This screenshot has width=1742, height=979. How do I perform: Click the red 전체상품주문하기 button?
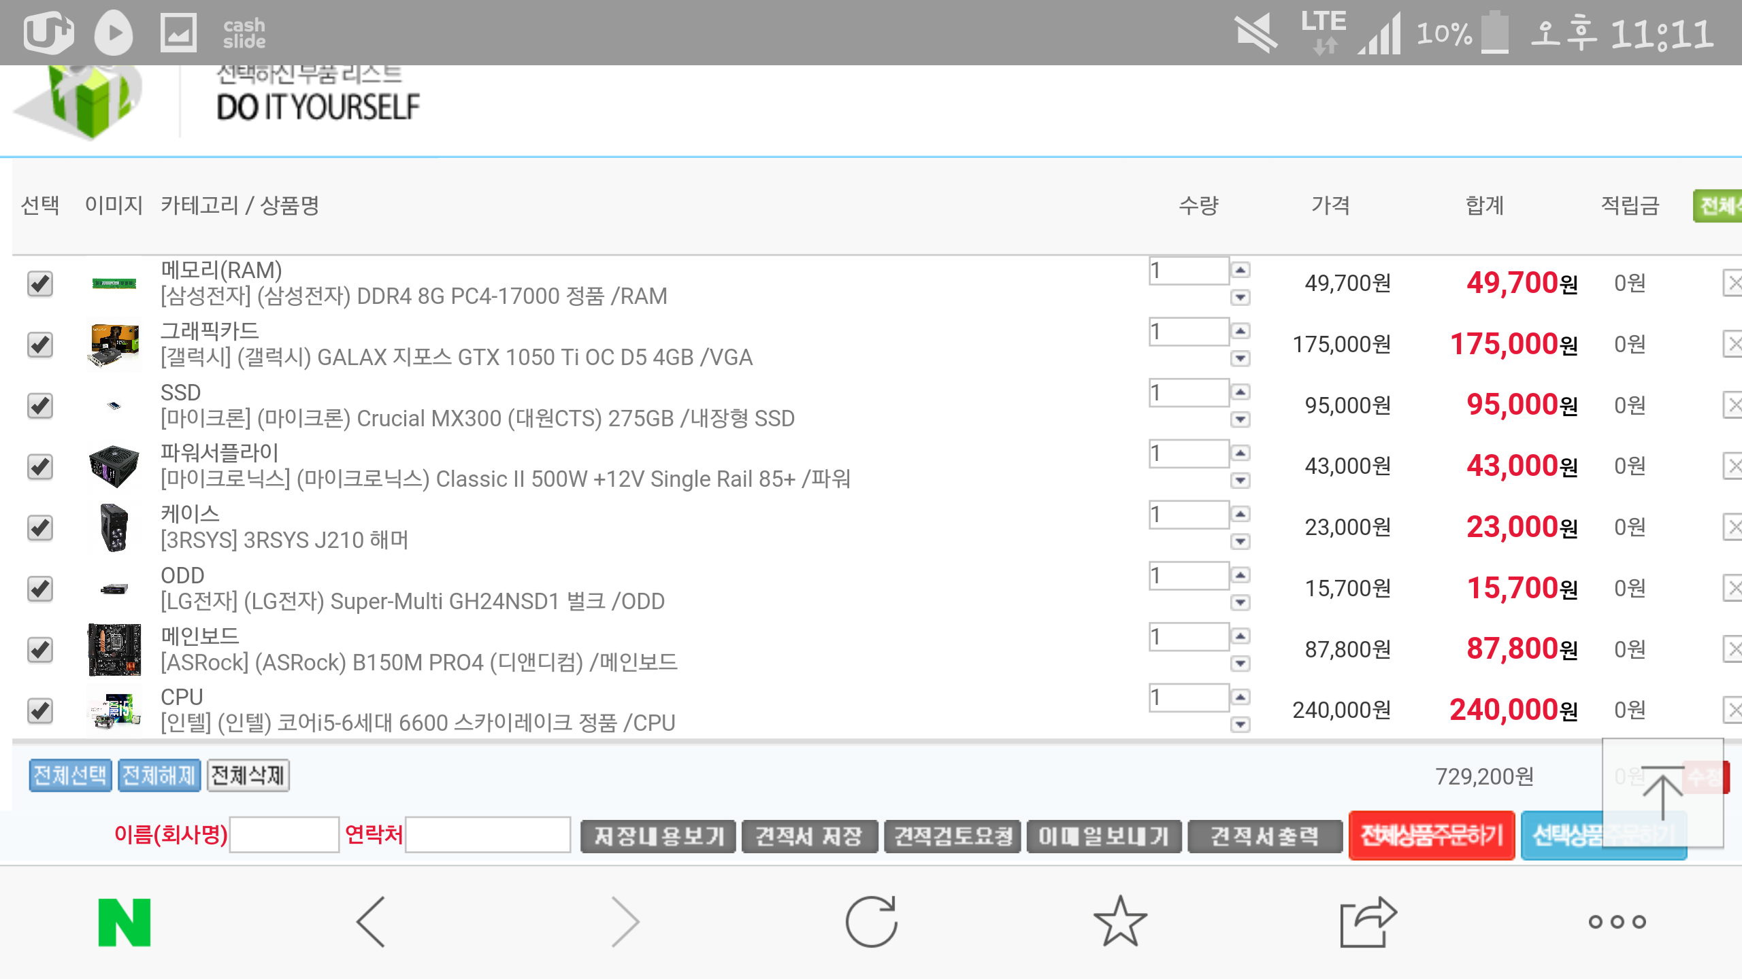click(x=1431, y=835)
